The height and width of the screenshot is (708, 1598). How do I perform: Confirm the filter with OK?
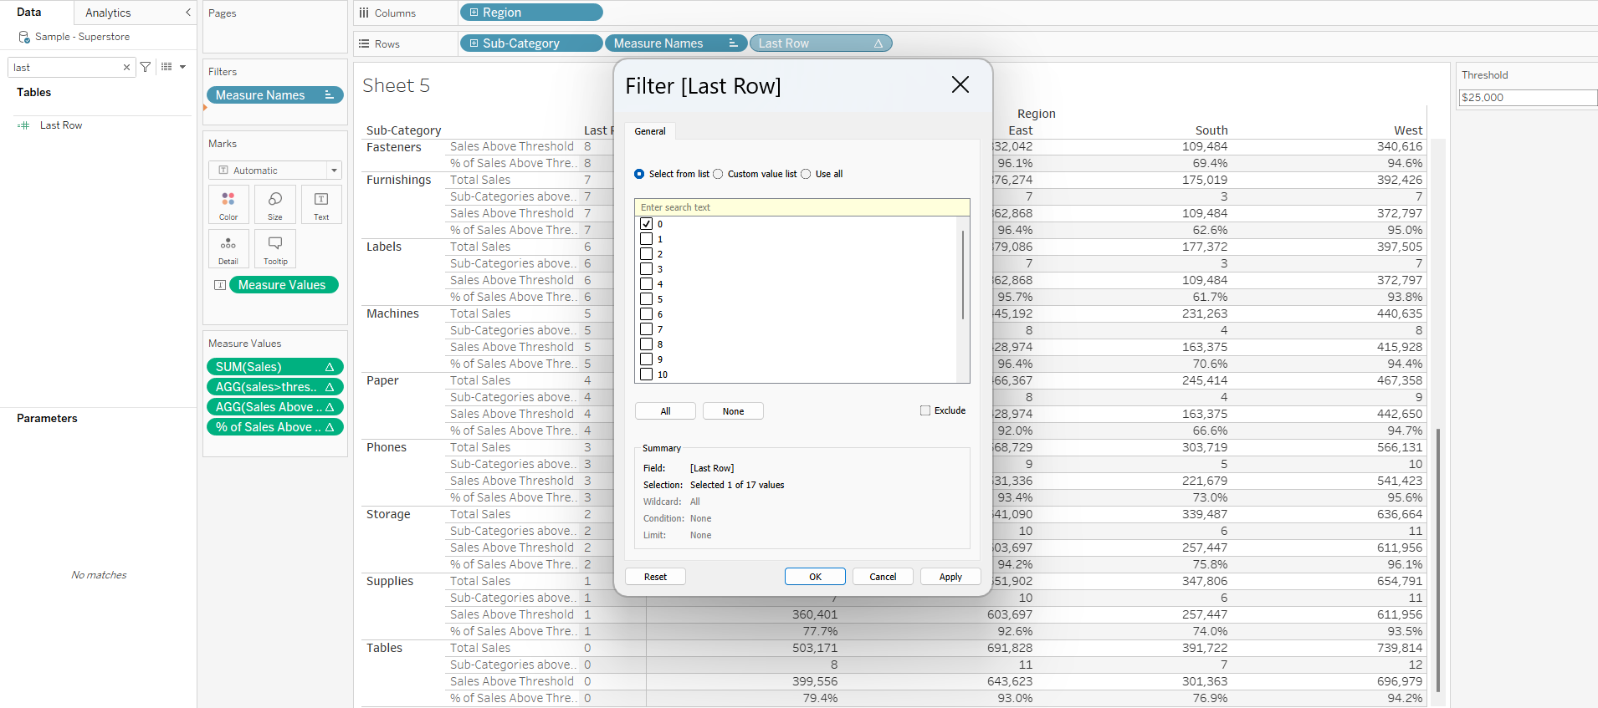click(x=815, y=577)
